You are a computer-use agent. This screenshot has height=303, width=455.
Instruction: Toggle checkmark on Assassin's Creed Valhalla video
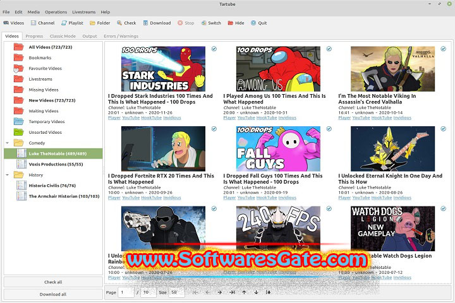point(444,49)
